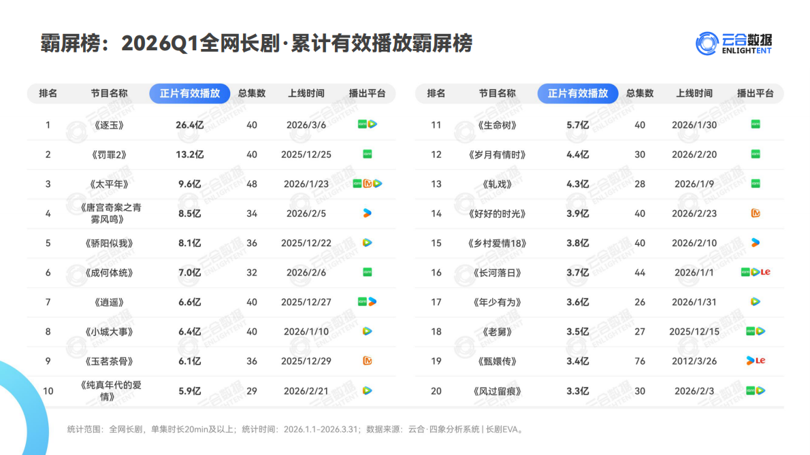810x455 pixels.
Task: Click the iQiyi icon in the 《太平年》 row
Action: pos(357,184)
